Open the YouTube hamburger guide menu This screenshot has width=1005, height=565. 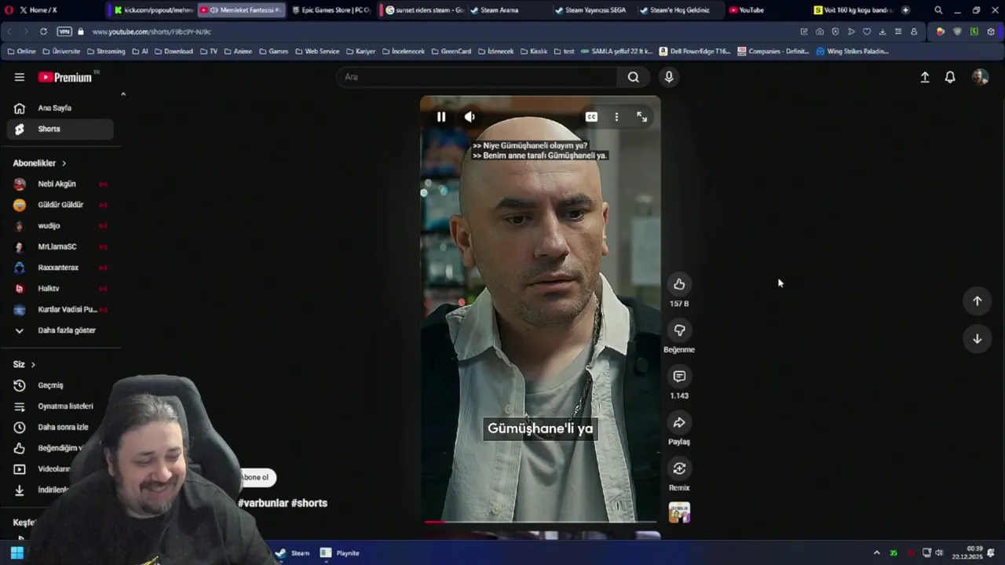(19, 77)
